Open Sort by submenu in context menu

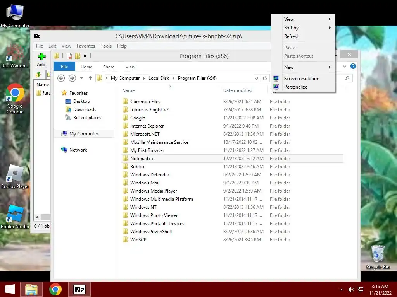(303, 28)
